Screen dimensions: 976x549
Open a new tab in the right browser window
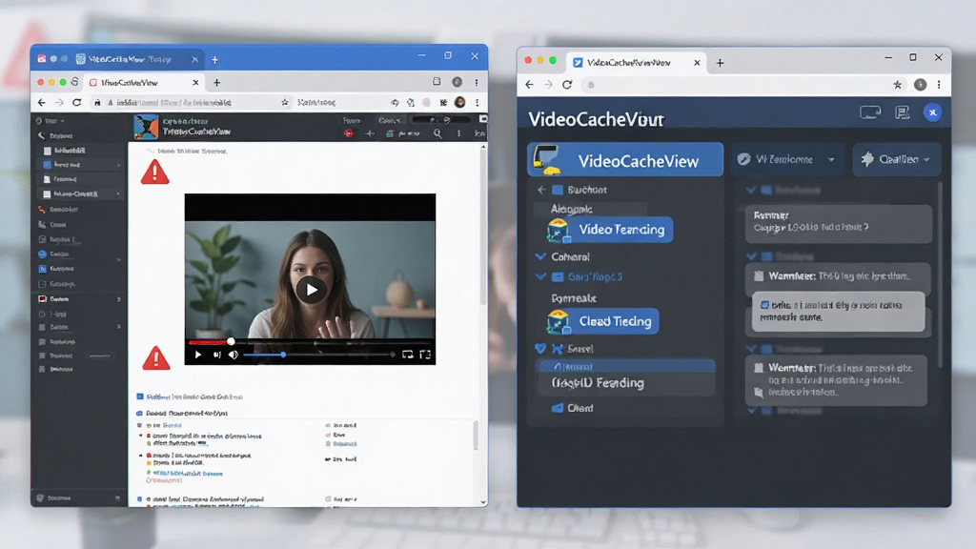tap(721, 62)
